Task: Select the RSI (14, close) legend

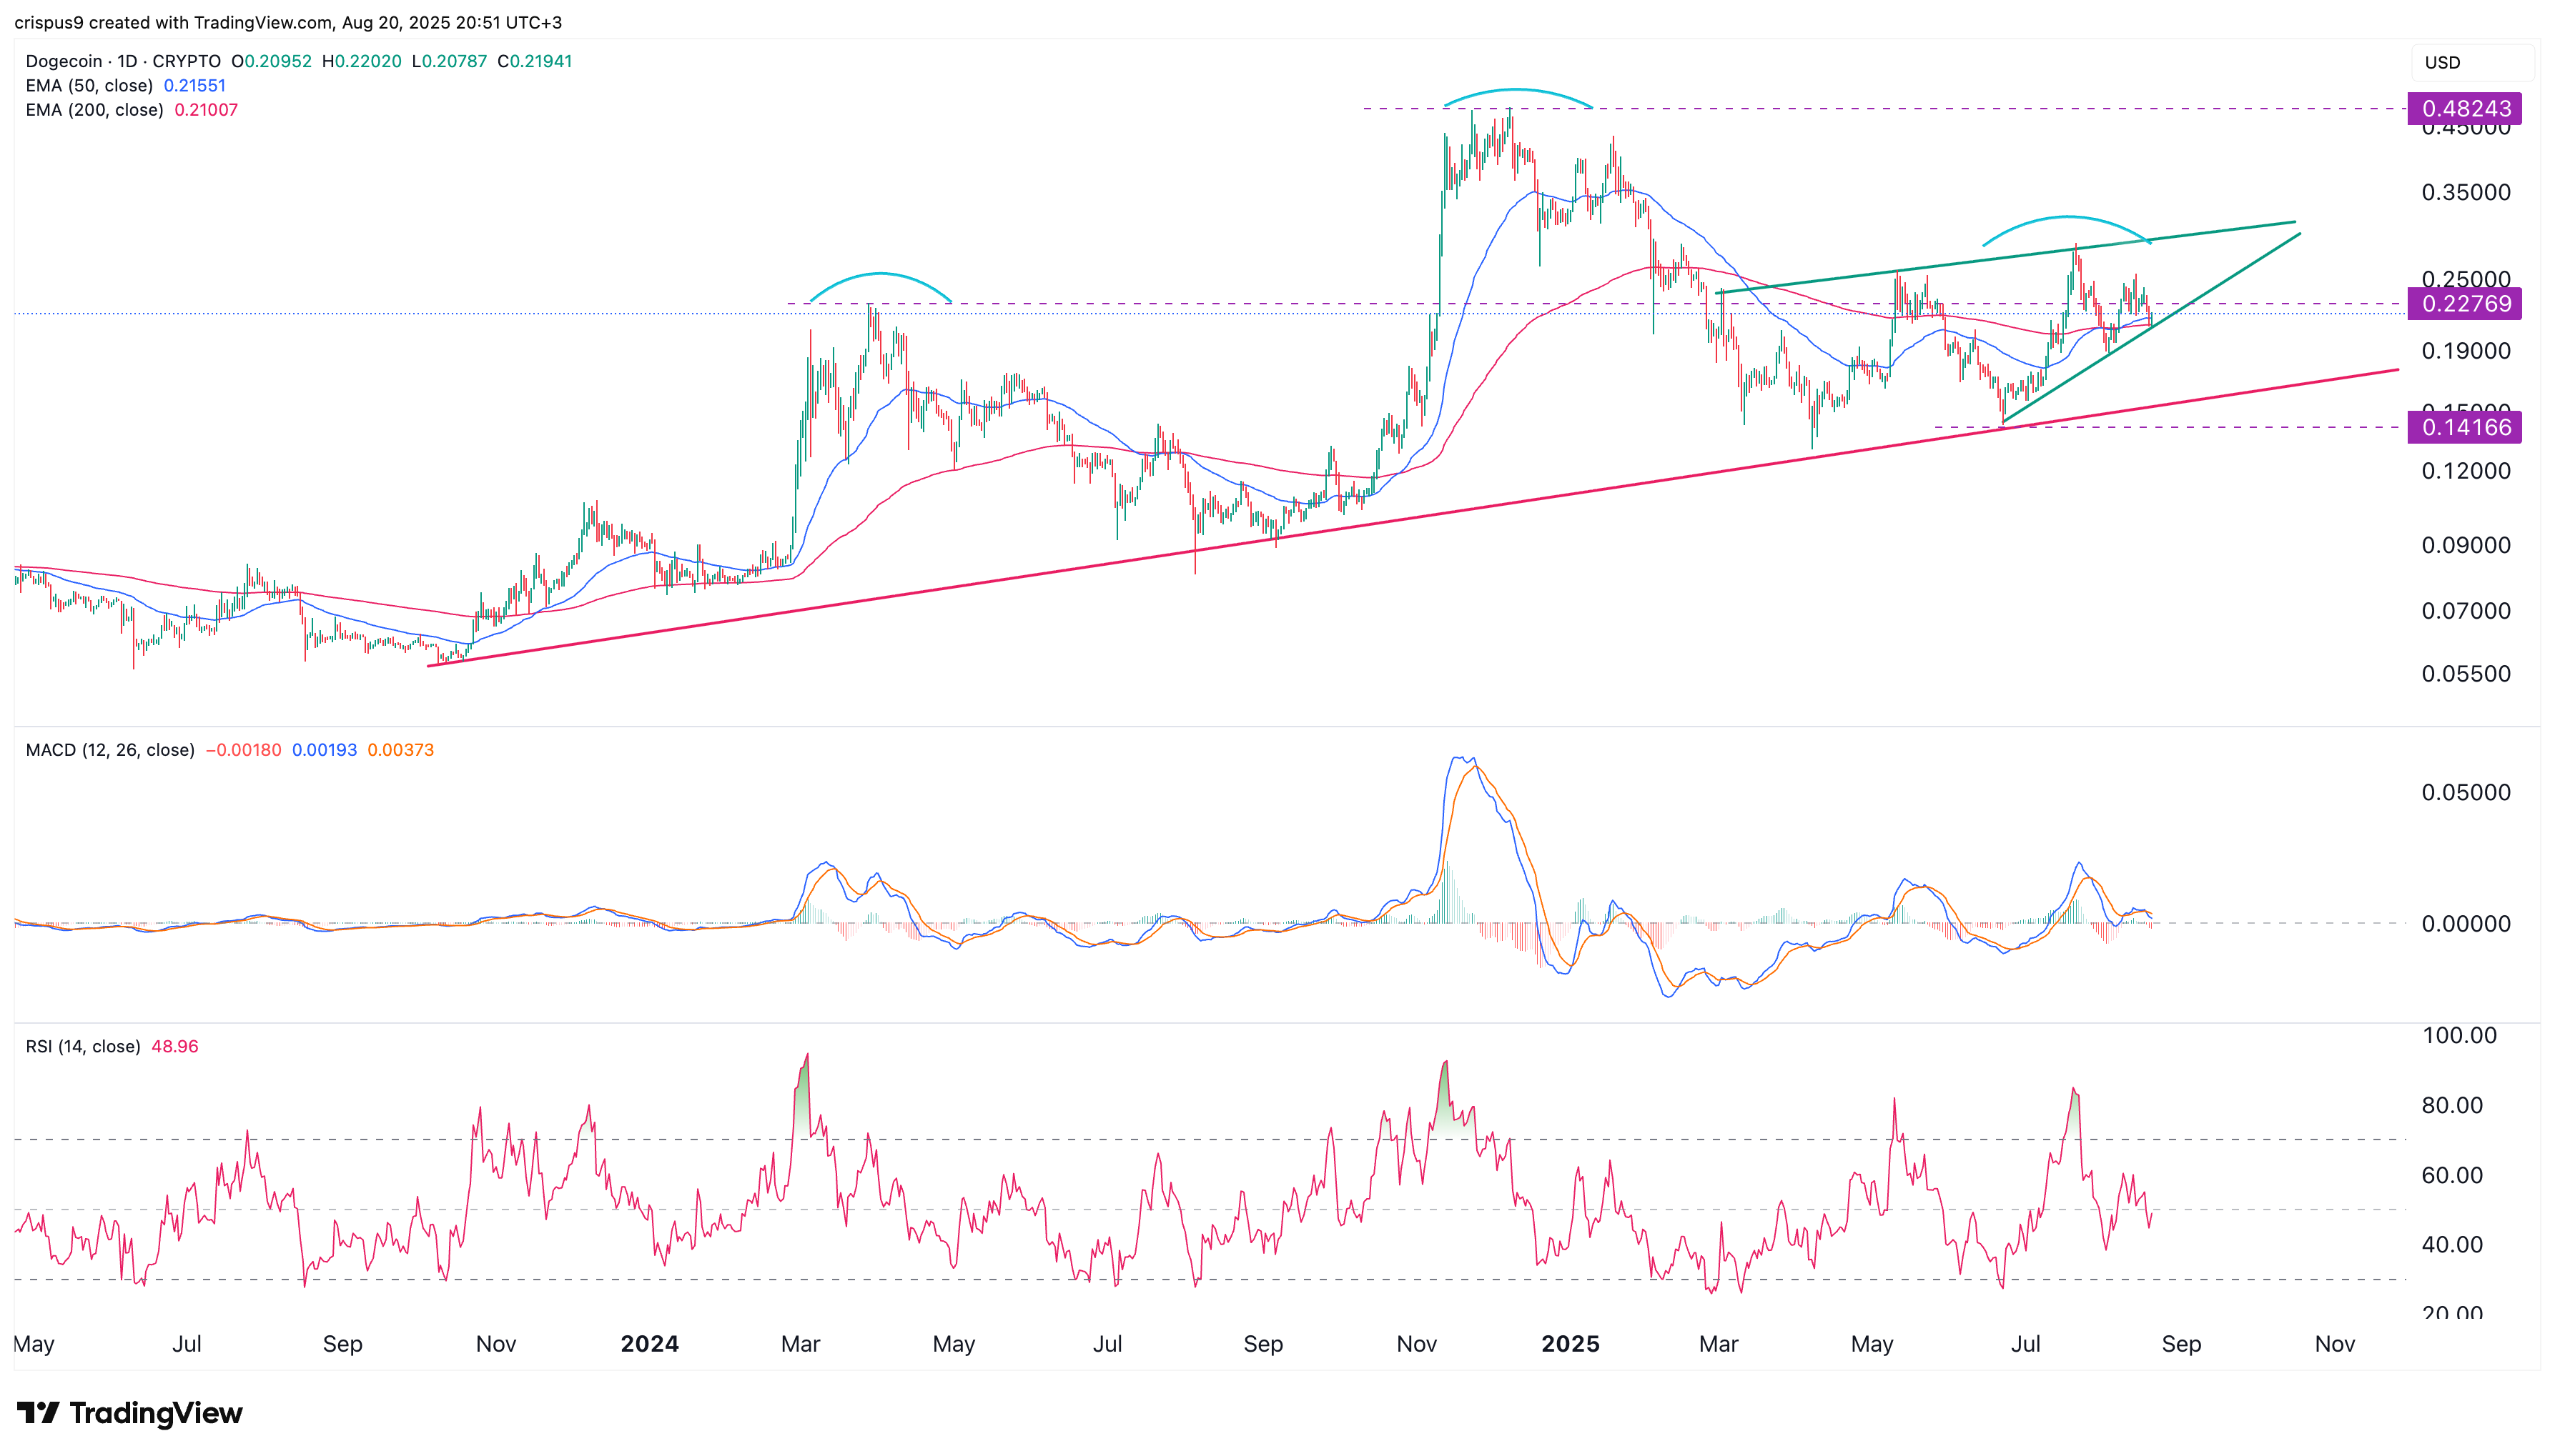Action: pyautogui.click(x=83, y=1047)
